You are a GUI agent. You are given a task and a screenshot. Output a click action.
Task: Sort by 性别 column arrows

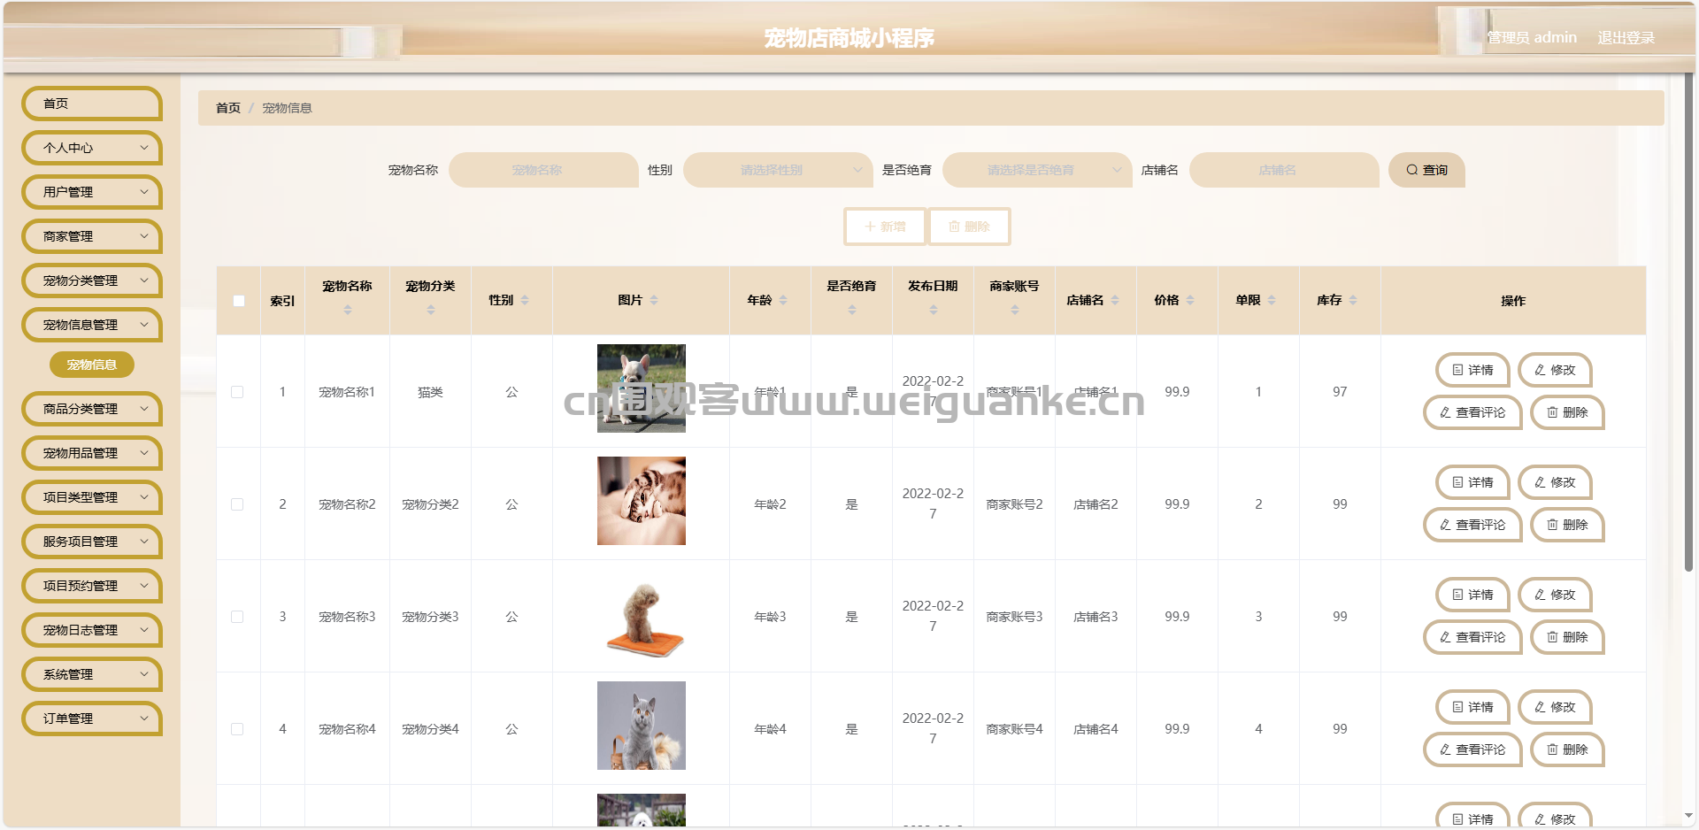[x=525, y=301]
